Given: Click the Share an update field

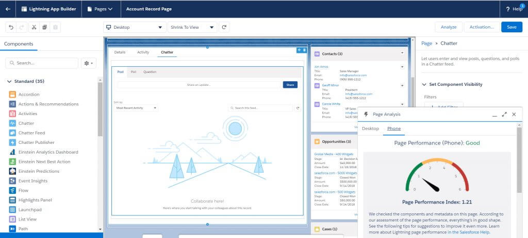Looking at the screenshot, I should (x=199, y=85).
